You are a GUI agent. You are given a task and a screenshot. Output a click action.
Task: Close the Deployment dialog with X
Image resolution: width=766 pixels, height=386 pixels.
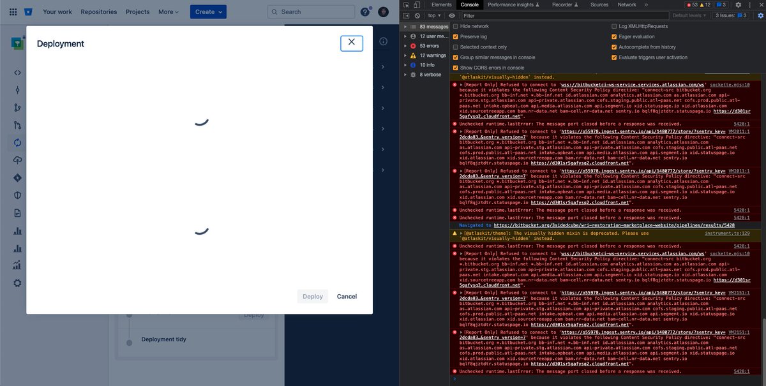(x=352, y=43)
